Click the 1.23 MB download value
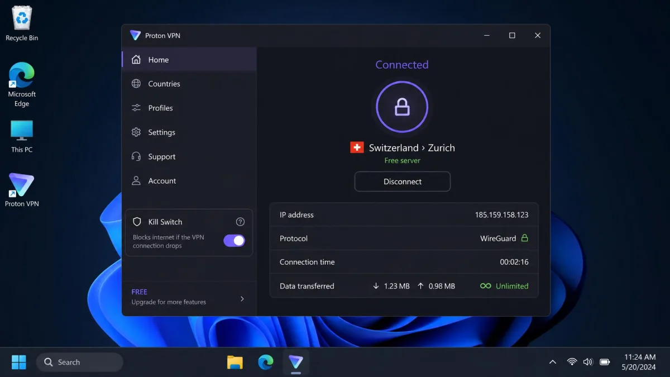This screenshot has height=377, width=670. [397, 286]
